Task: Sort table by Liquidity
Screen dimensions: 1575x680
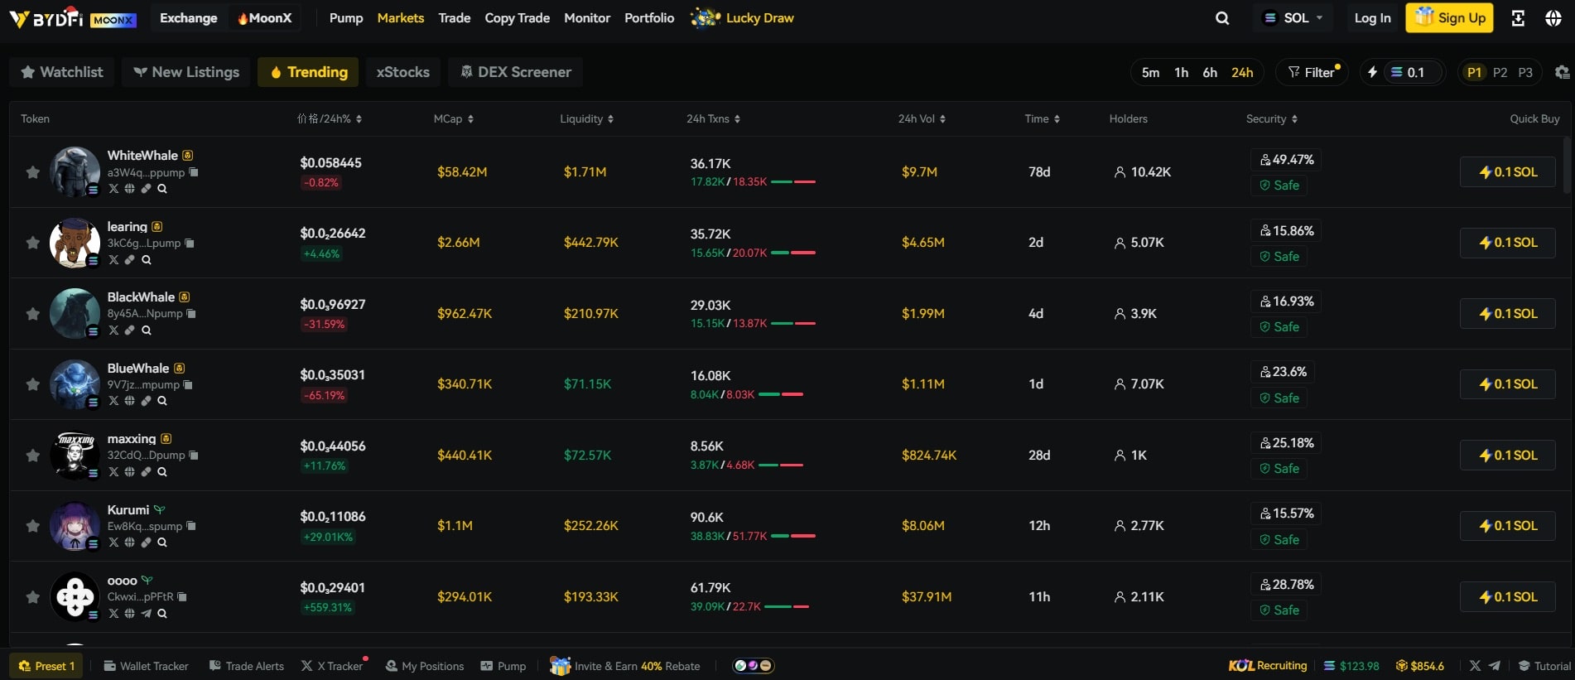Action: (587, 118)
